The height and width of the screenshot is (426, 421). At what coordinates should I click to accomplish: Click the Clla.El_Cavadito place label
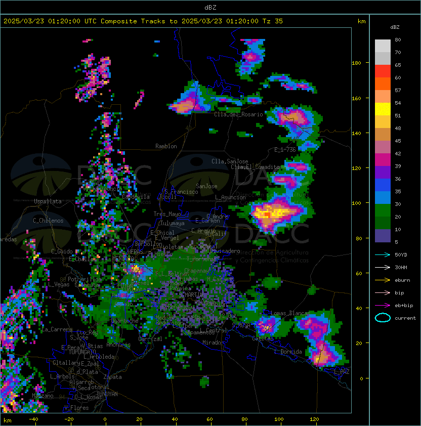[255, 167]
